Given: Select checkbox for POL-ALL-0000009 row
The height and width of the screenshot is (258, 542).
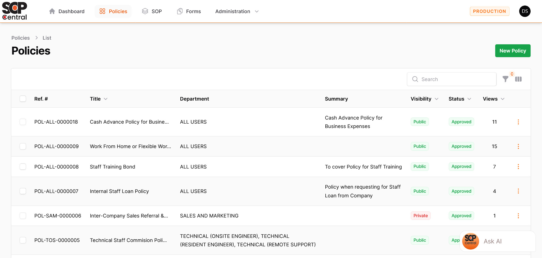Looking at the screenshot, I should tap(23, 146).
